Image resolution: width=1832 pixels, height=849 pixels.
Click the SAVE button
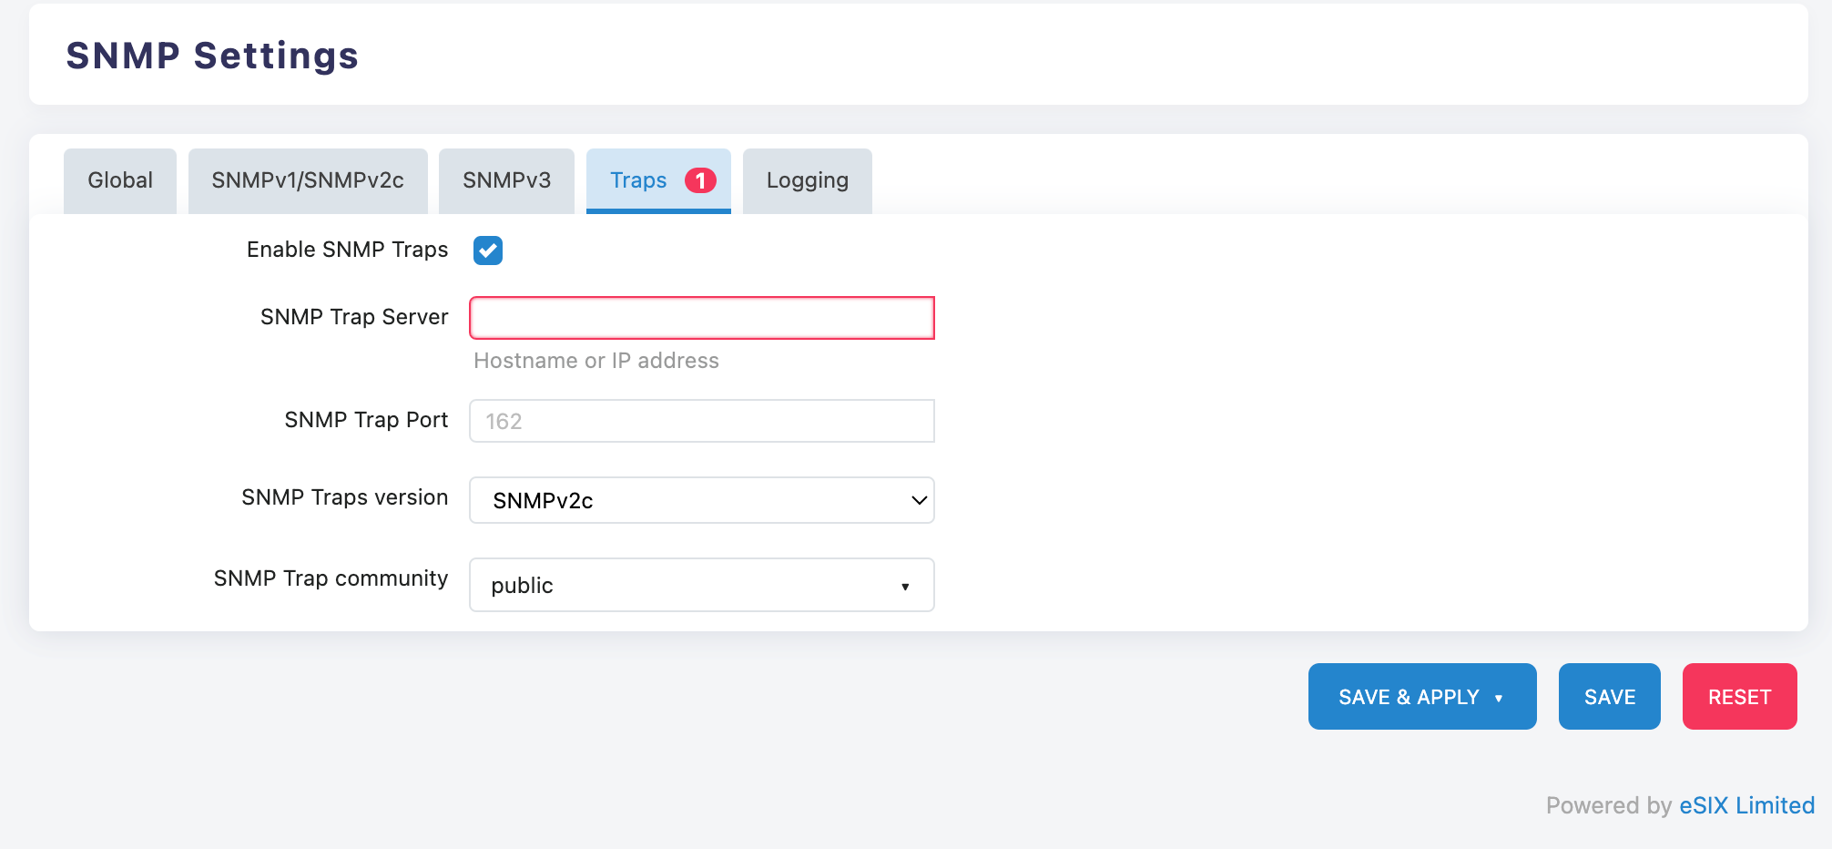1609,697
